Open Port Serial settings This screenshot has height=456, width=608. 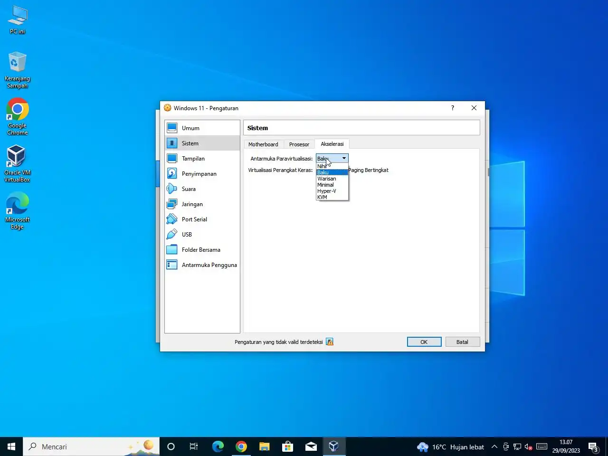click(x=202, y=219)
